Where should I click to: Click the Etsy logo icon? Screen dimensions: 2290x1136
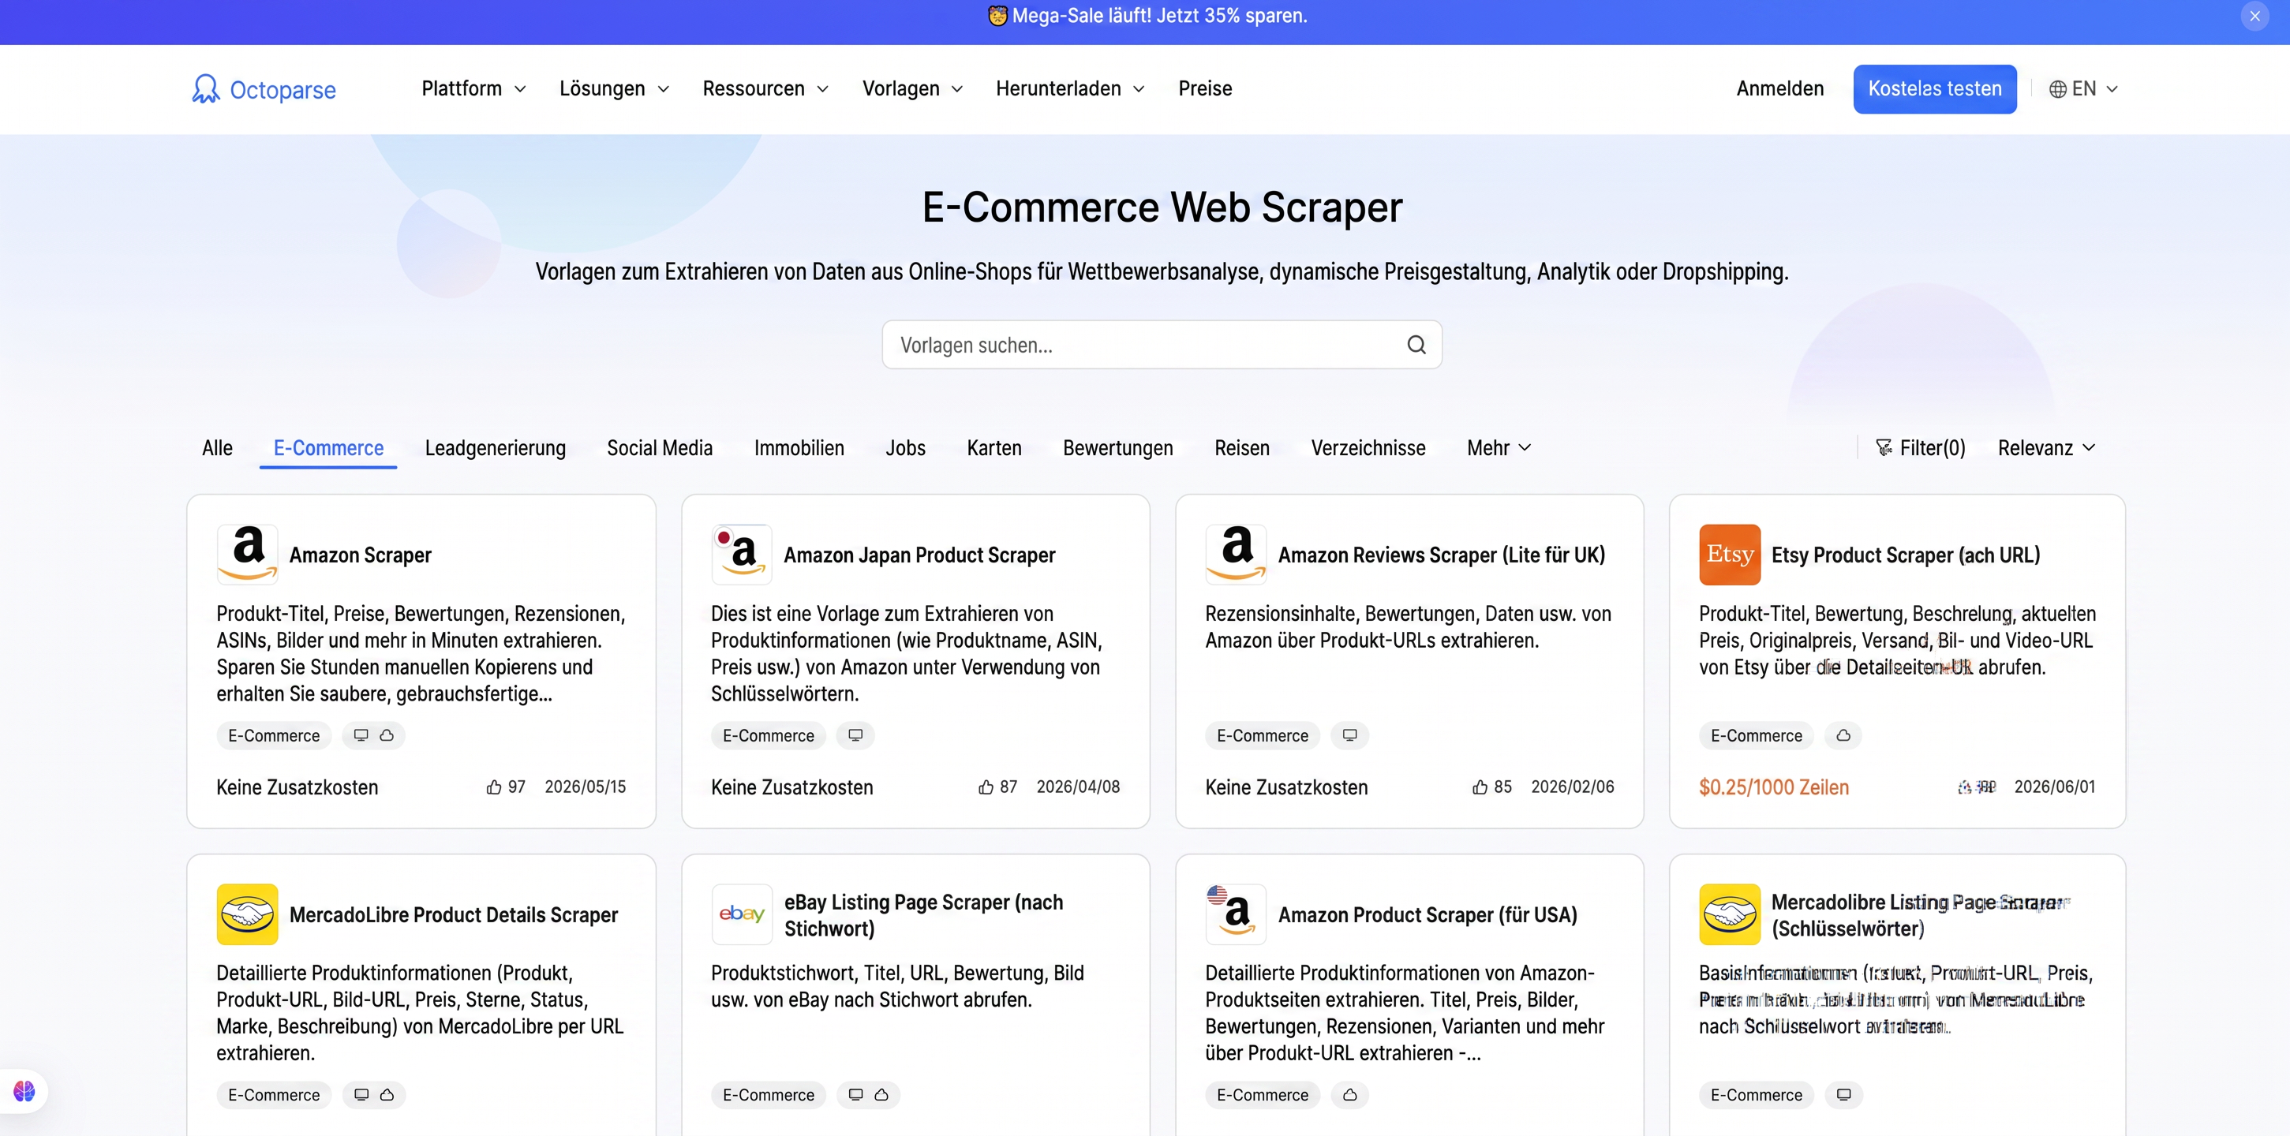pos(1729,554)
